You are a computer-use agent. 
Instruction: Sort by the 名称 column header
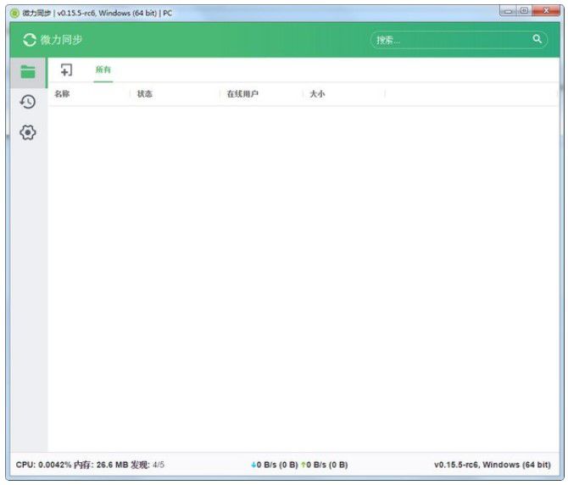62,94
